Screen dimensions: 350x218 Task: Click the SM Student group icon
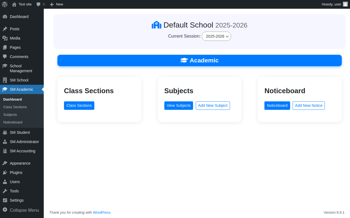5,132
